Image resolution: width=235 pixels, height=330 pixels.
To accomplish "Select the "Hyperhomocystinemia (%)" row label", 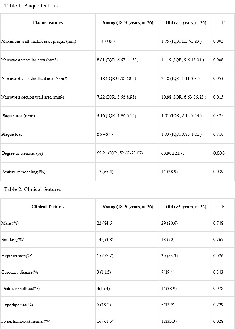I will [x=26, y=321].
